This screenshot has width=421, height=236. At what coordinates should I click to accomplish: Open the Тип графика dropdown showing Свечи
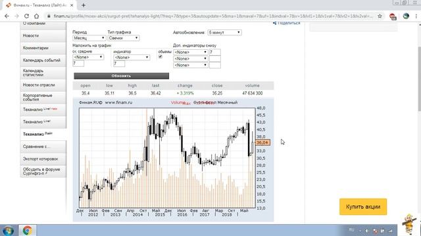124,38
